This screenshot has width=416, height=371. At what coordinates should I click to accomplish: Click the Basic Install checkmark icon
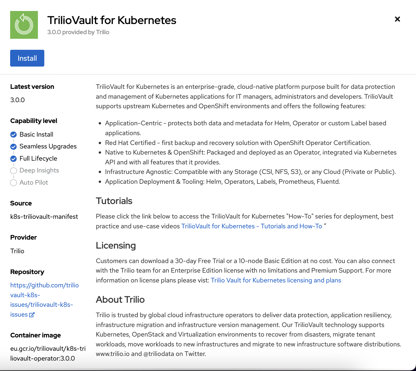click(x=13, y=135)
